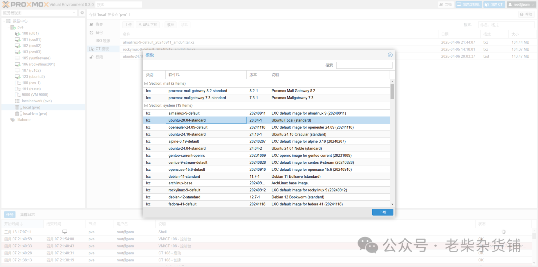Switch to the cluster log tab
The width and height of the screenshot is (538, 267).
[27, 215]
